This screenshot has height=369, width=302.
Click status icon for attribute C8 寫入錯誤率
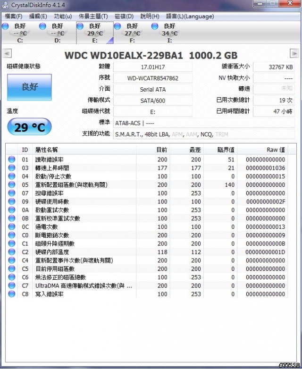coord(11,294)
